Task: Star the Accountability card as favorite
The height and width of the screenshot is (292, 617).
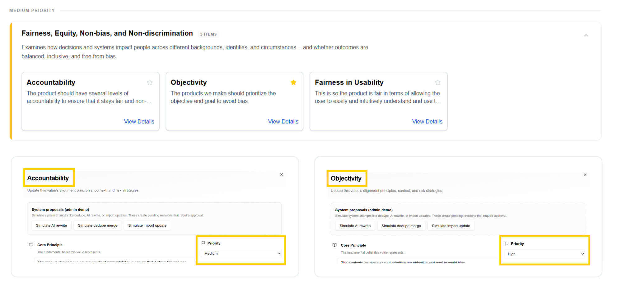Action: tap(150, 82)
